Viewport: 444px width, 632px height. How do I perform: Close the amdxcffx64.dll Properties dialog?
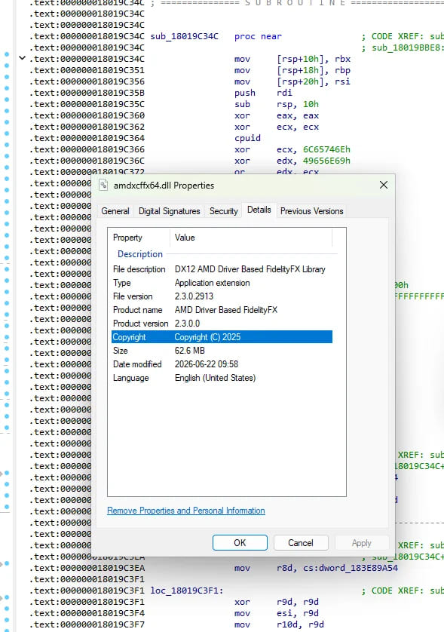tap(384, 185)
